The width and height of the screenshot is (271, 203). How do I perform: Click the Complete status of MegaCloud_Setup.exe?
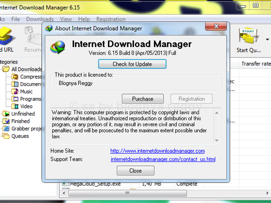(187, 184)
